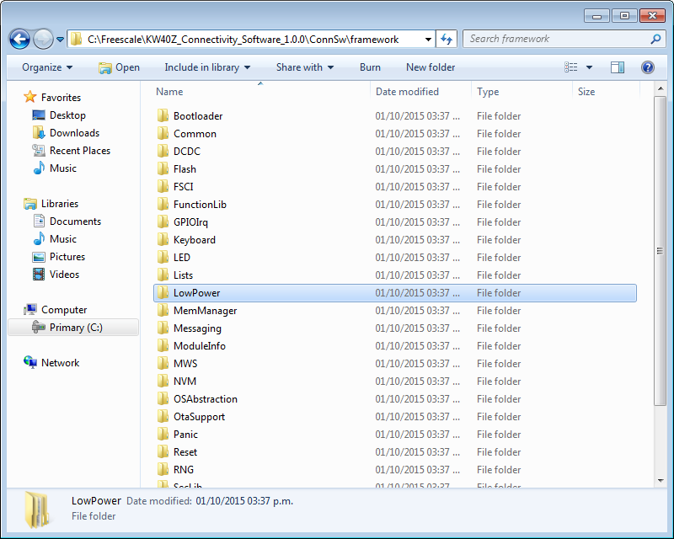Sort by Size column header
Screen dimensions: 674x539
click(x=586, y=92)
